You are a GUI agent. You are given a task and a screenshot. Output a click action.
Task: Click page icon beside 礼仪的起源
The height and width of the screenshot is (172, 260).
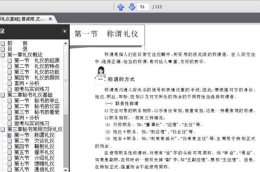pos(9,61)
